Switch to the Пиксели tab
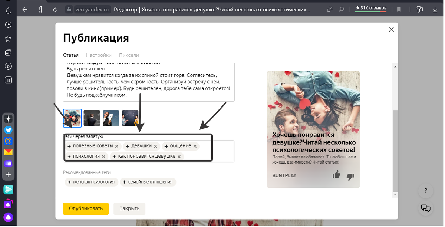445x227 pixels. click(x=129, y=55)
